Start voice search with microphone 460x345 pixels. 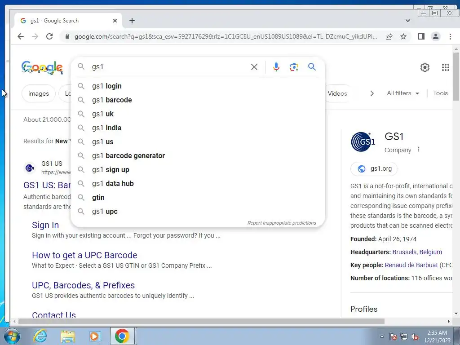[x=276, y=67]
